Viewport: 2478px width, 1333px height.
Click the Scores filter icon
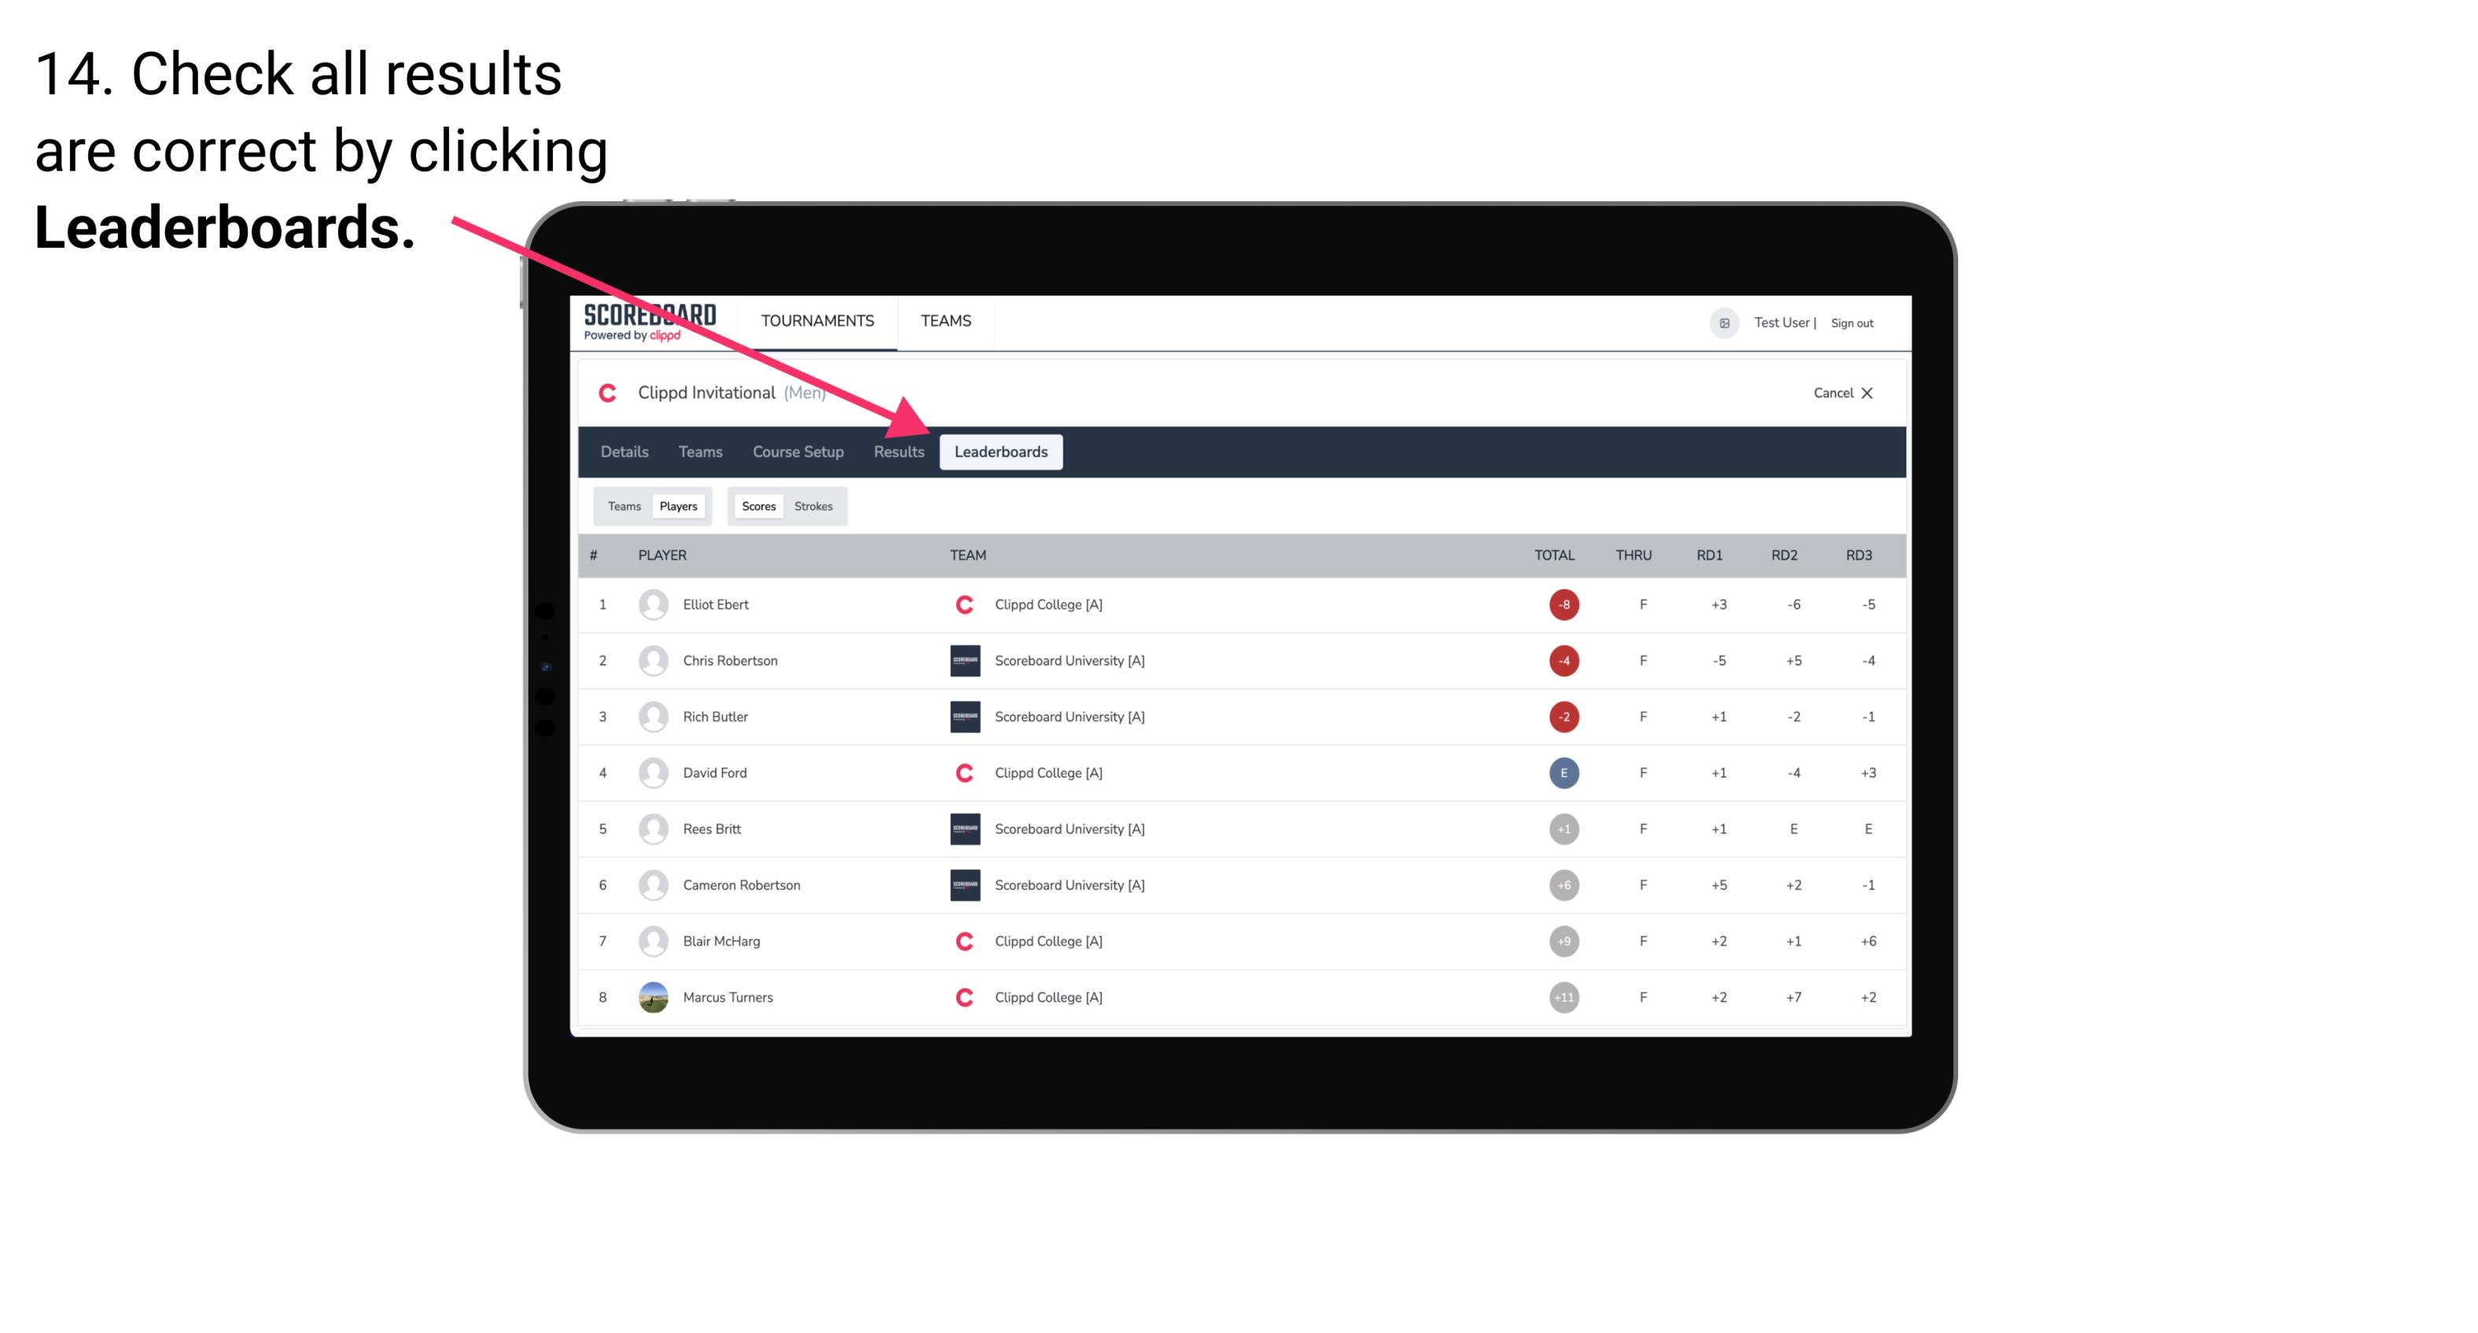pos(755,506)
